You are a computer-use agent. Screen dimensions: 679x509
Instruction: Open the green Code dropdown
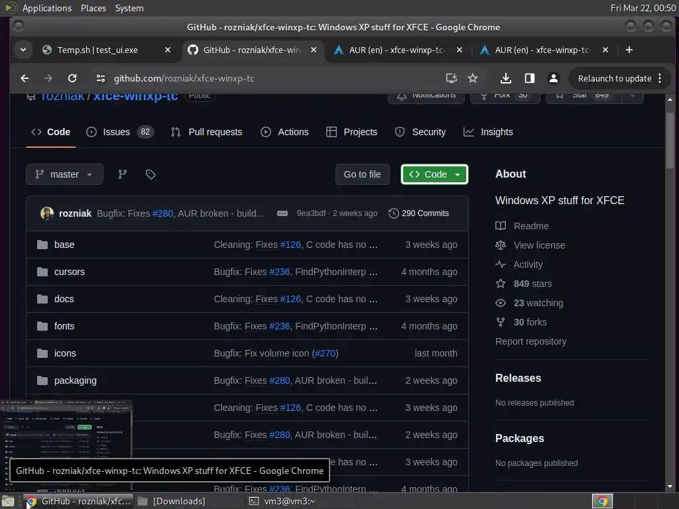(434, 174)
